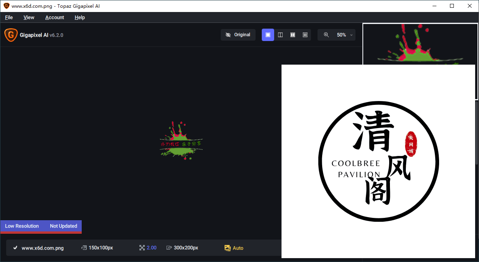Click the Topaz icon in title bar
The image size is (479, 262).
click(6, 6)
